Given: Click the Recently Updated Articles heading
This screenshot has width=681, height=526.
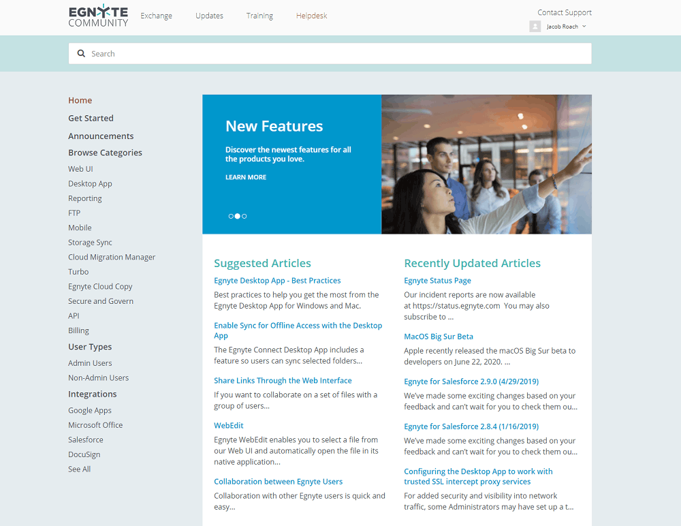Looking at the screenshot, I should 472,264.
